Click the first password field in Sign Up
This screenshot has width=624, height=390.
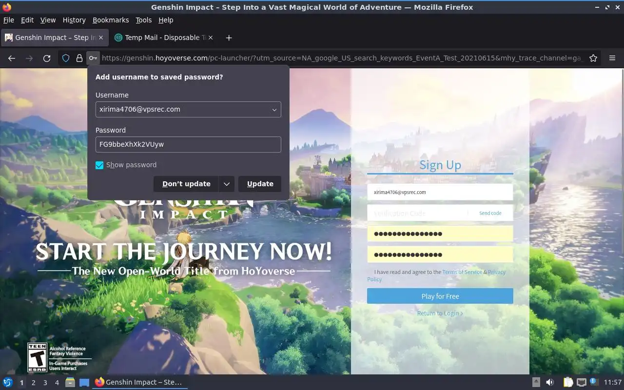point(440,234)
